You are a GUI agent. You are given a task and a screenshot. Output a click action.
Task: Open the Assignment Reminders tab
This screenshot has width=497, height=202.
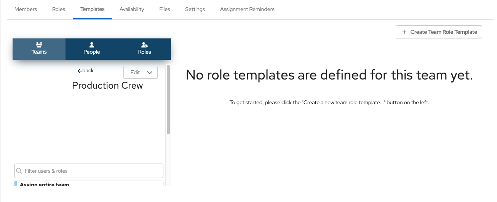[247, 9]
